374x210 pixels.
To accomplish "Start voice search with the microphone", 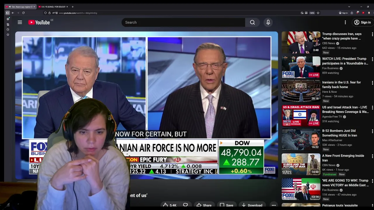I will point(268,22).
